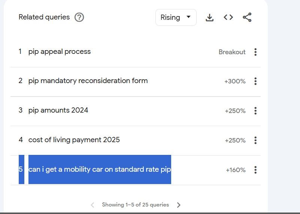Click the Showing 1–5 of 25 queries text

135,205
